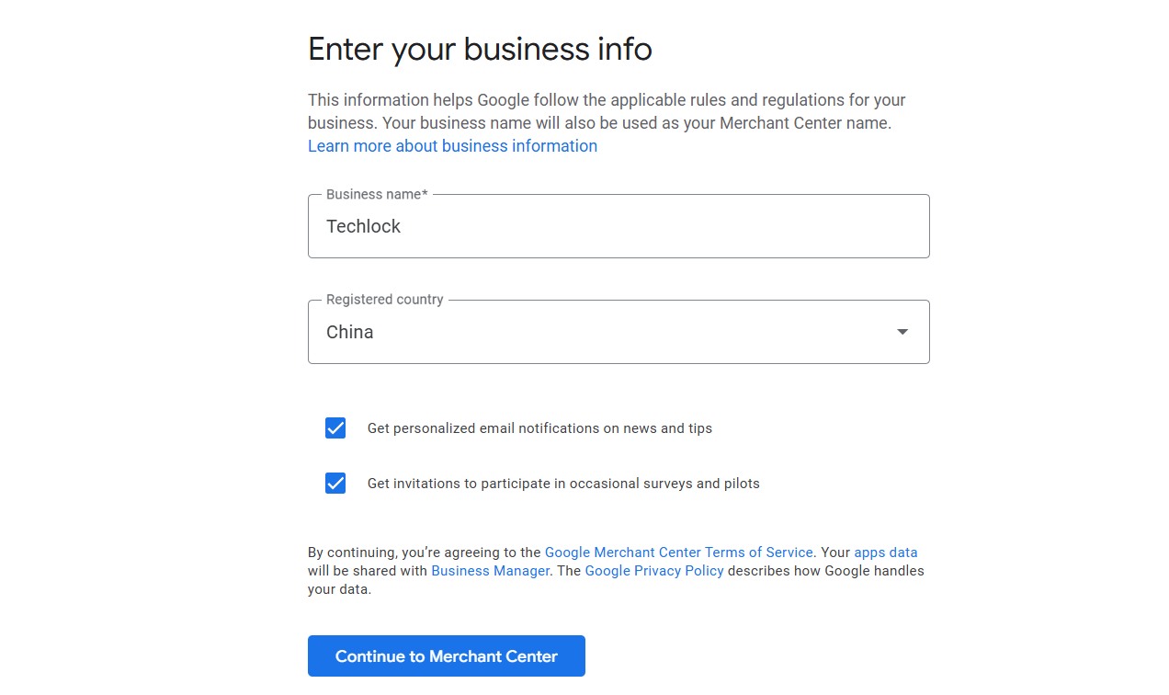The width and height of the screenshot is (1169, 695).
Task: Click the Techlock text in business name
Action: (x=364, y=227)
